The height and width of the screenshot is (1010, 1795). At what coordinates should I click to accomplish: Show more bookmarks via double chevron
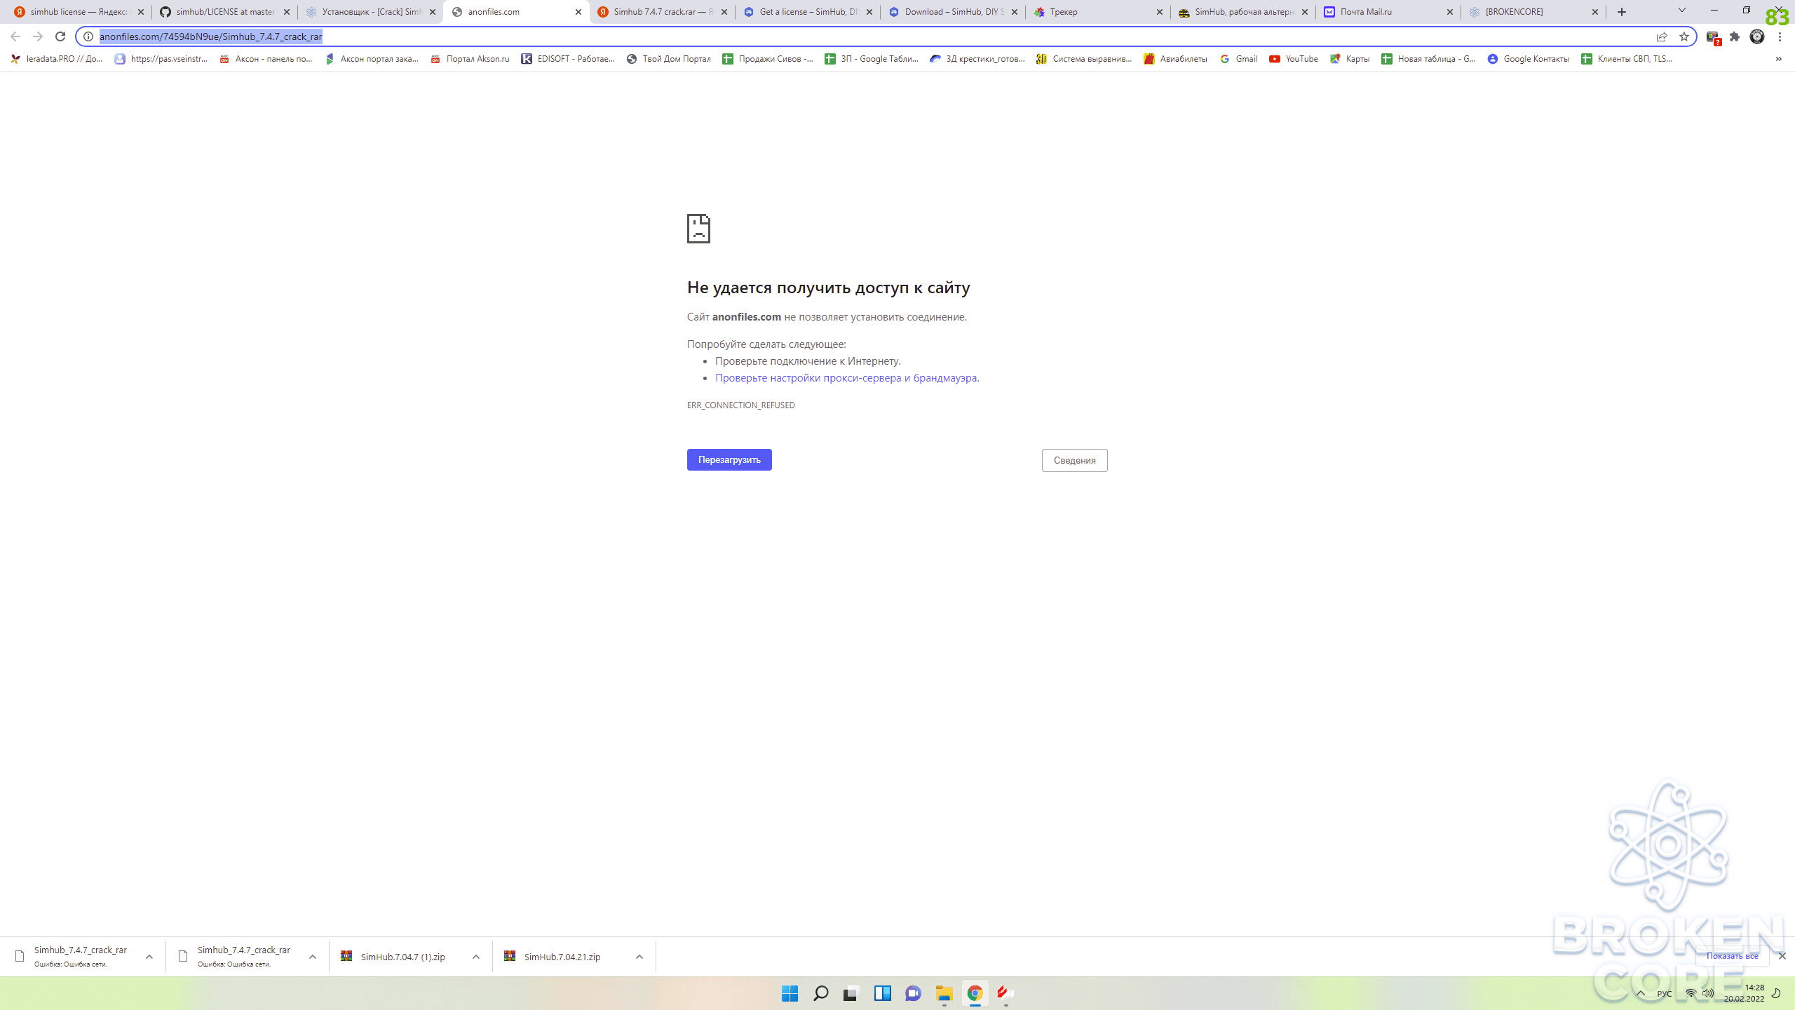point(1778,59)
